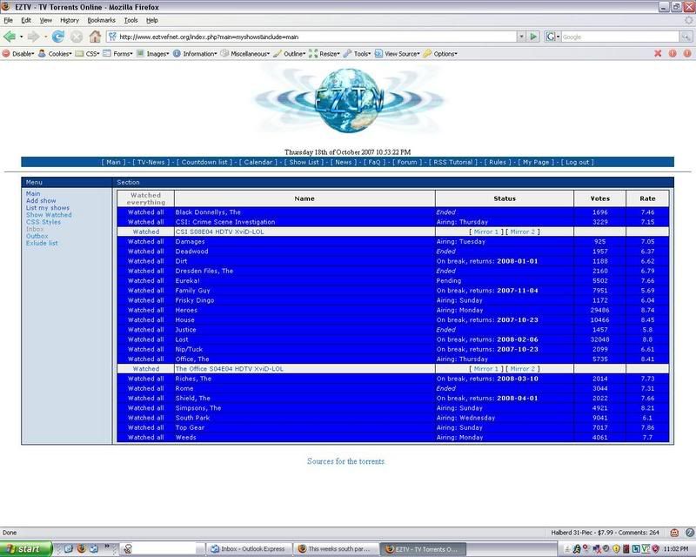The height and width of the screenshot is (557, 696).
Task: Go to the Home page icon
Action: pos(95,37)
